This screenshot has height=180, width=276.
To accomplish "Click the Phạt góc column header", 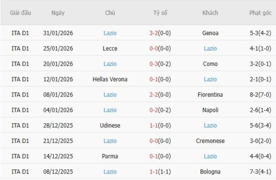I will 260,13.
